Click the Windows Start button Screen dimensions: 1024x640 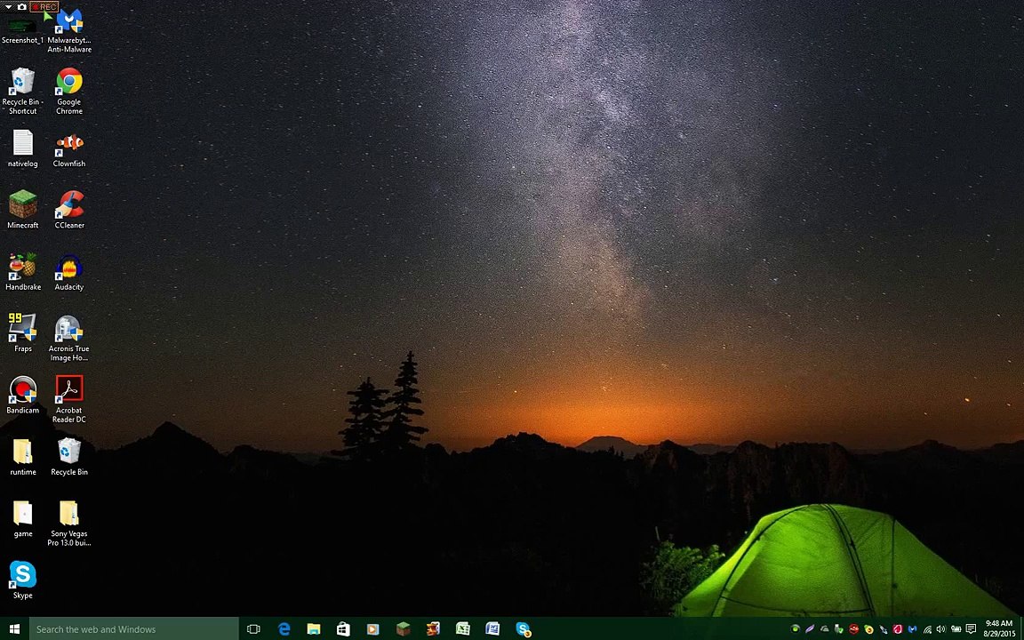[x=14, y=629]
